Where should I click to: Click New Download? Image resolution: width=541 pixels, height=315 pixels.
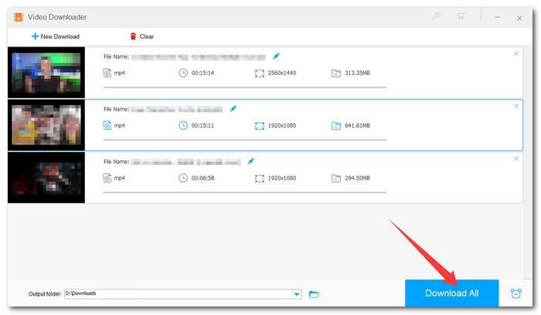(55, 36)
